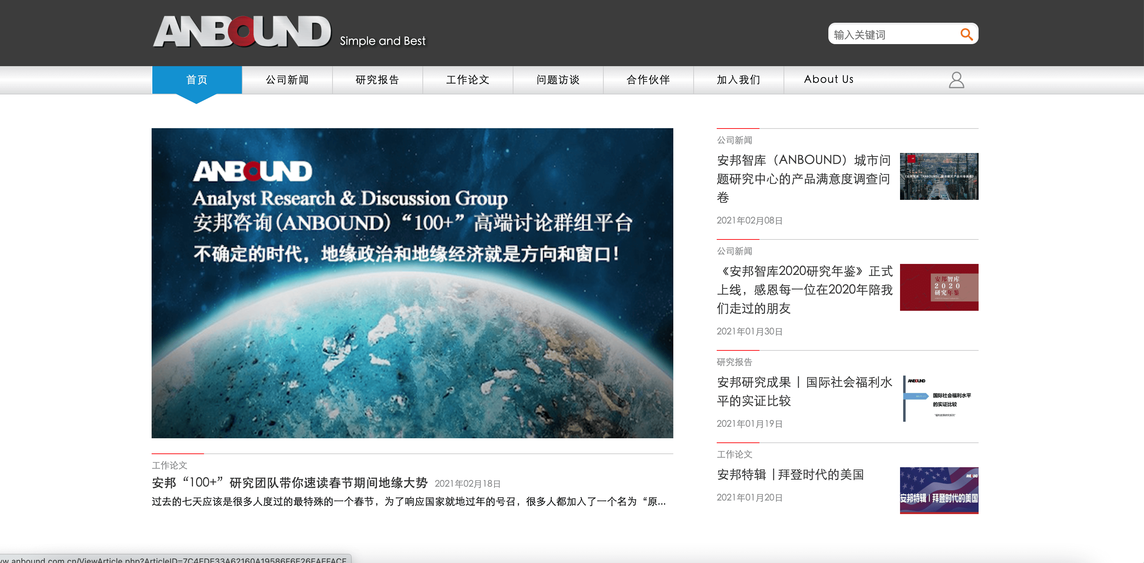Open the 加入我们 navigation item
Screen dimensions: 1144x563
738,80
